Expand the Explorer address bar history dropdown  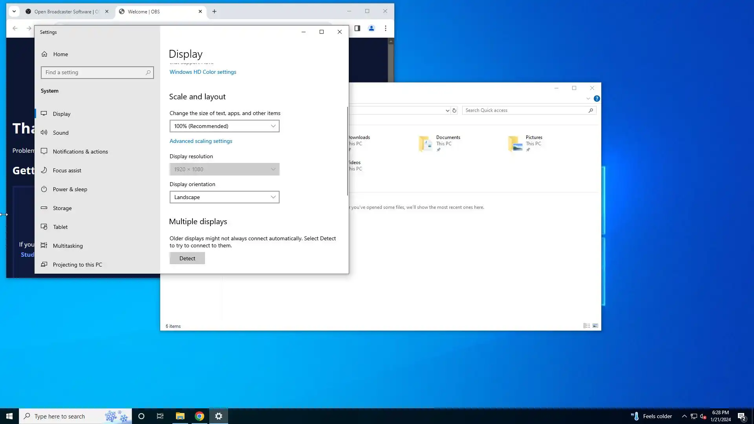[x=447, y=111]
